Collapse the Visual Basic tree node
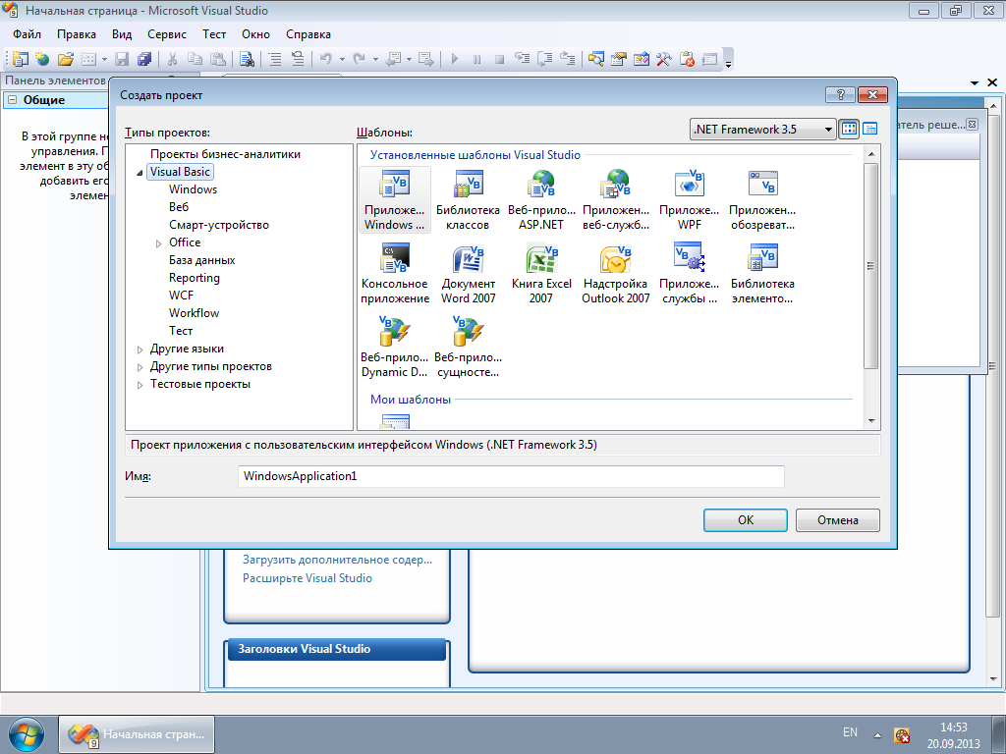Image resolution: width=1006 pixels, height=754 pixels. pyautogui.click(x=140, y=173)
